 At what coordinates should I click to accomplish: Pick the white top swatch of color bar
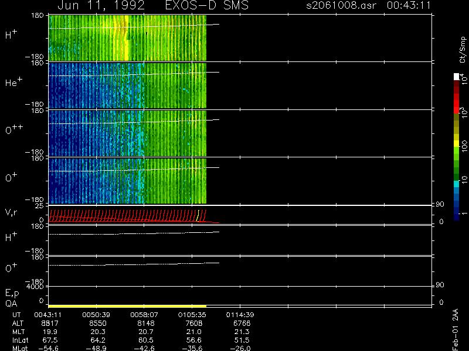(x=457, y=77)
